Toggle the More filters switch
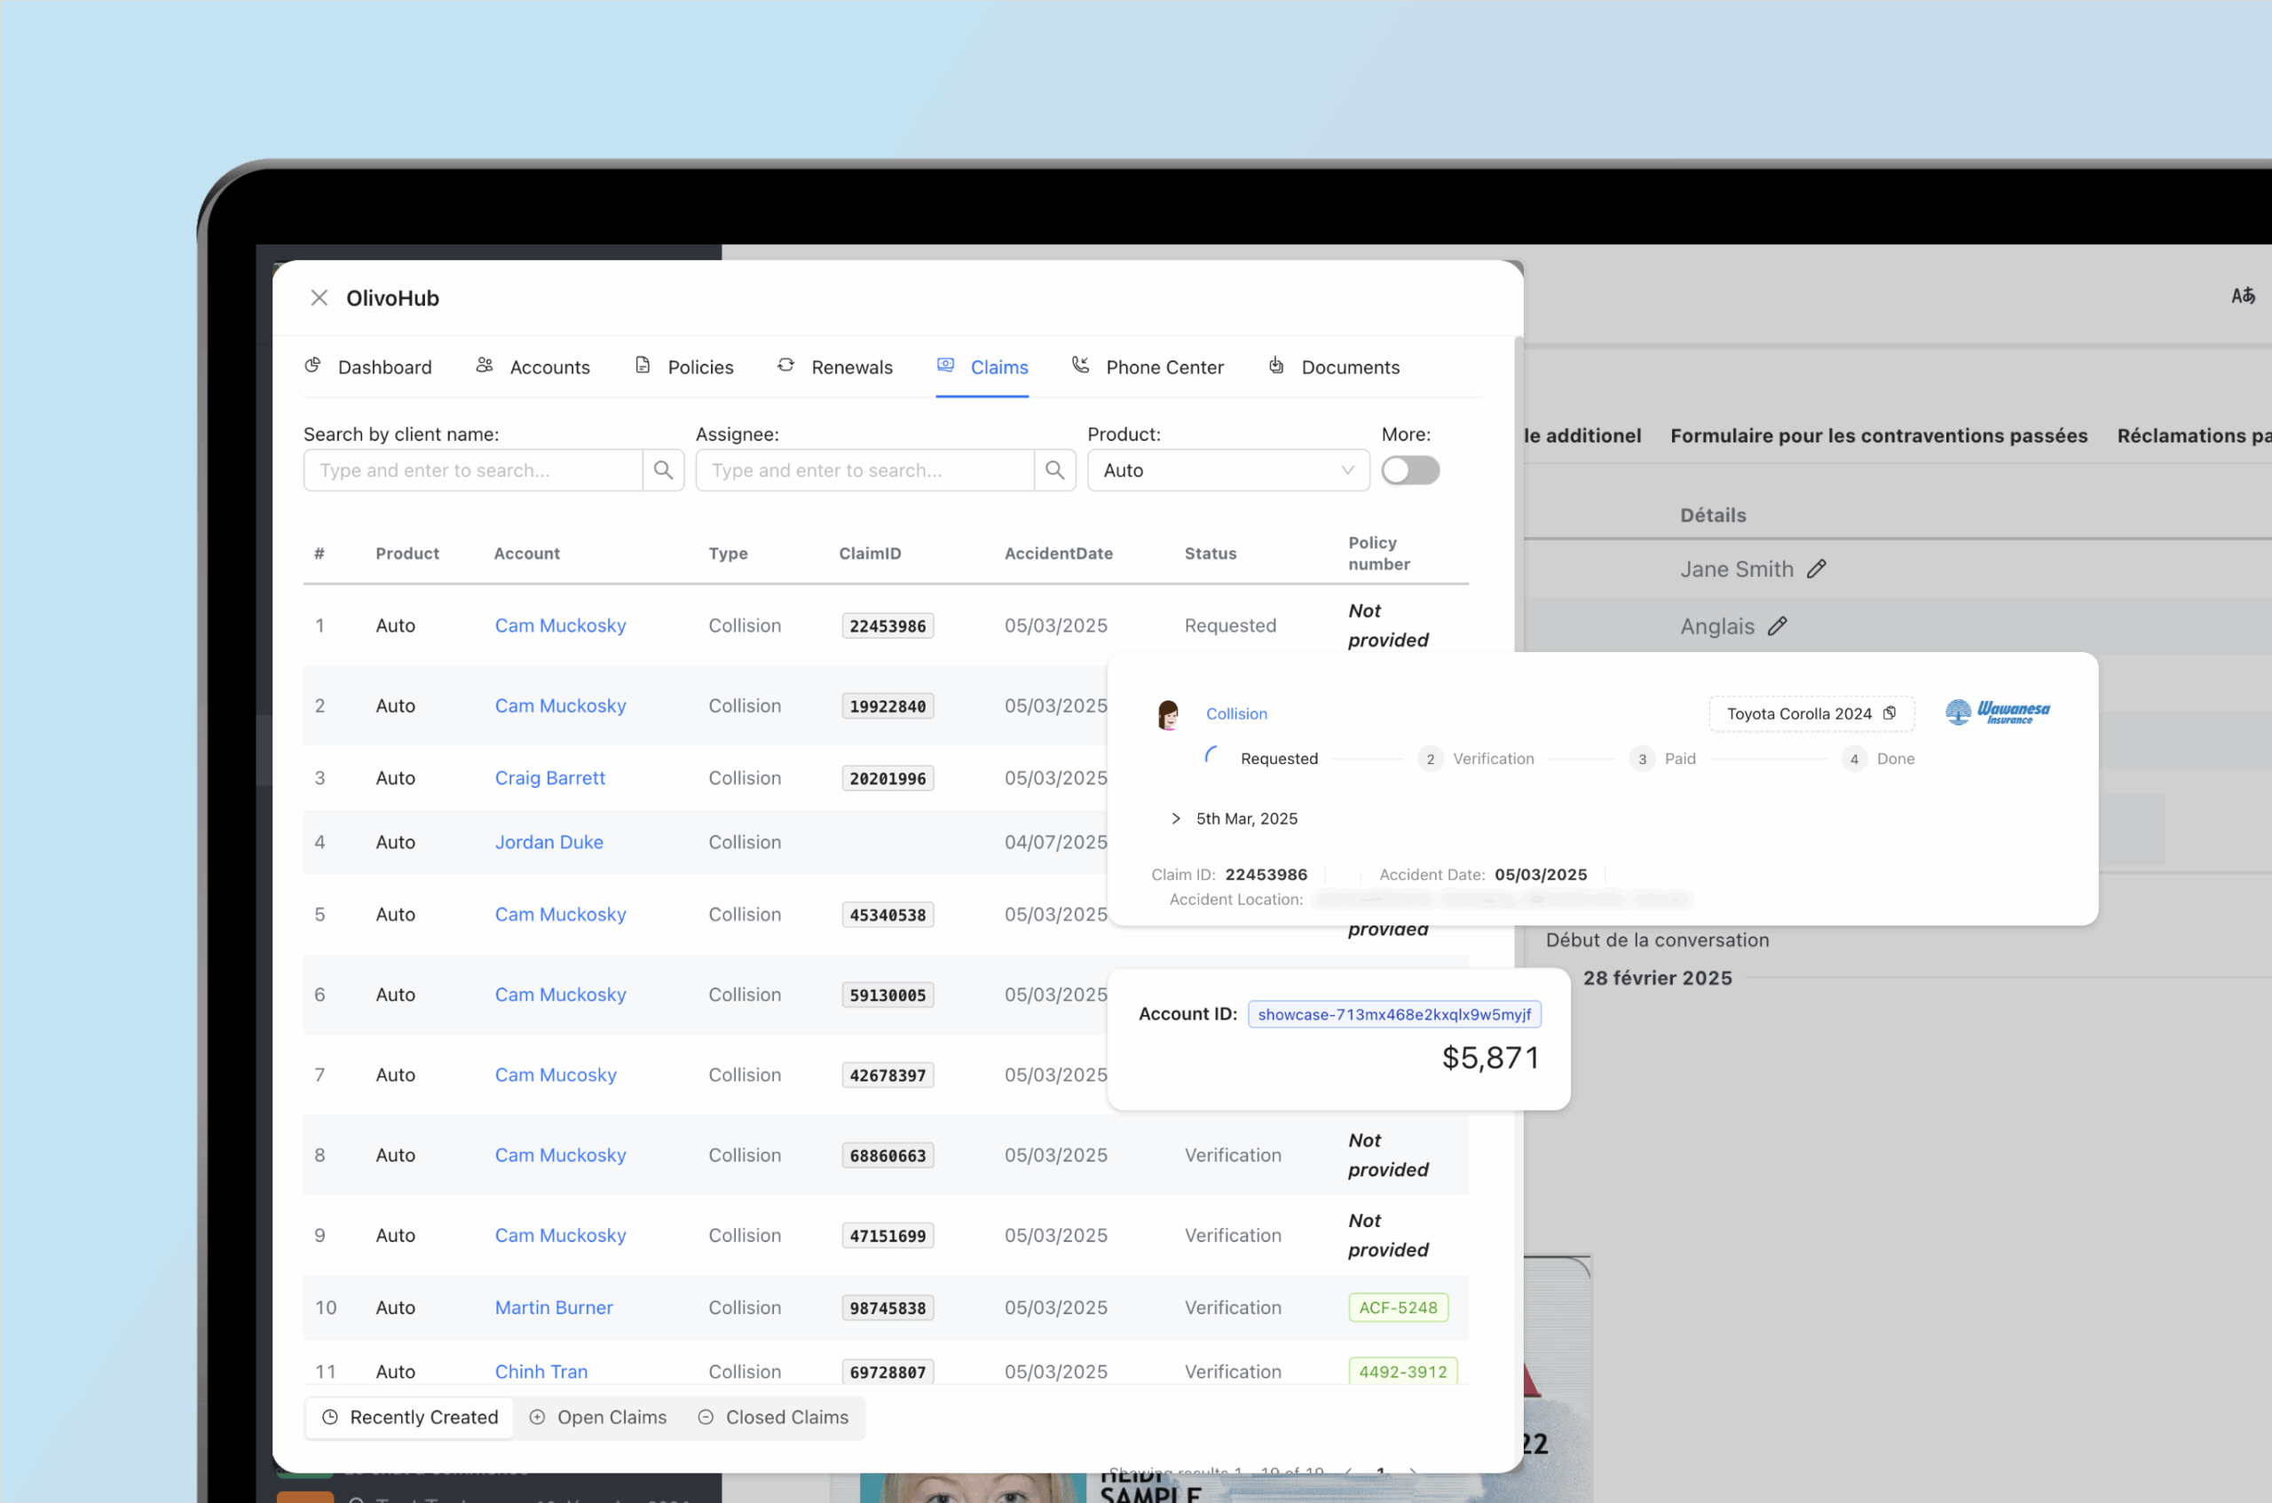This screenshot has height=1503, width=2272. point(1409,469)
